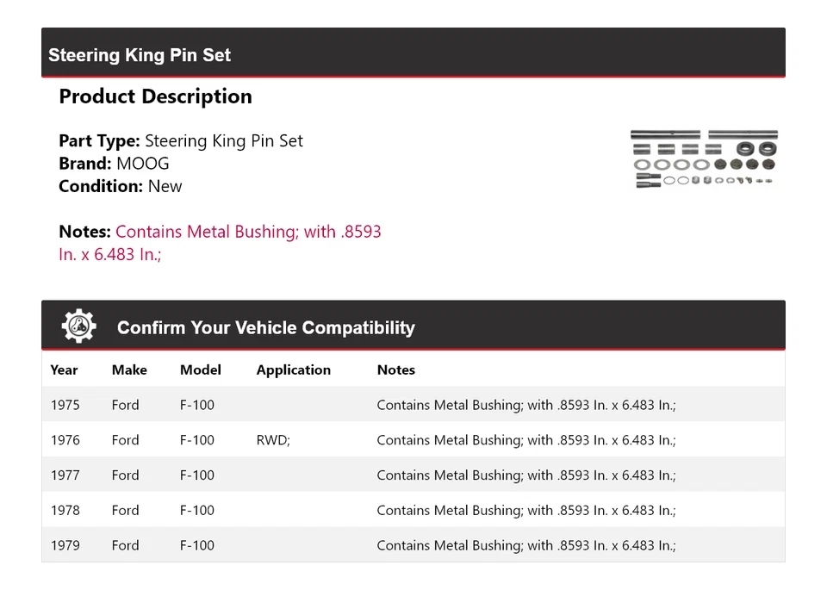The height and width of the screenshot is (590, 827).
Task: Click the 1978 year cell
Action: (65, 511)
